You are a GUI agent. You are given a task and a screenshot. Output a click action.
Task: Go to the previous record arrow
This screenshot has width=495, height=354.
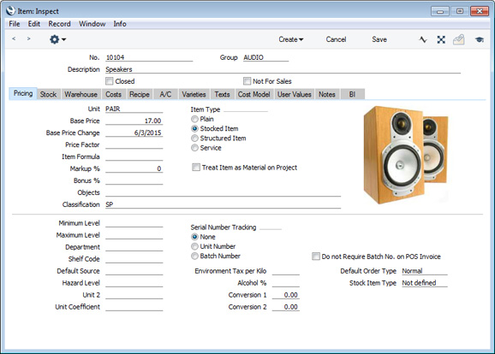(14, 38)
